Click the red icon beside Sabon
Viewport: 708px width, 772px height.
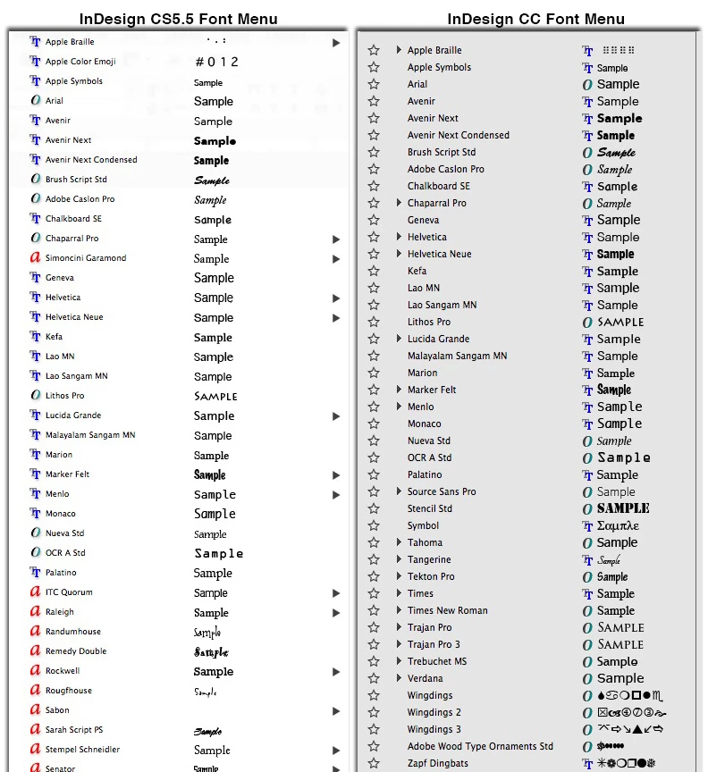pos(35,709)
